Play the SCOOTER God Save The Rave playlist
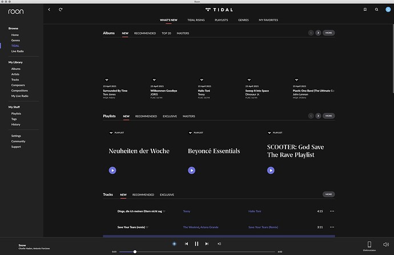Viewport: 394px width, 255px height. click(x=271, y=170)
